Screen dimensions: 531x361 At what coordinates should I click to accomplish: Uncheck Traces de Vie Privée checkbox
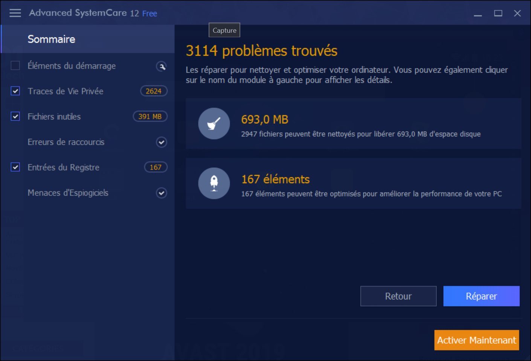[15, 91]
